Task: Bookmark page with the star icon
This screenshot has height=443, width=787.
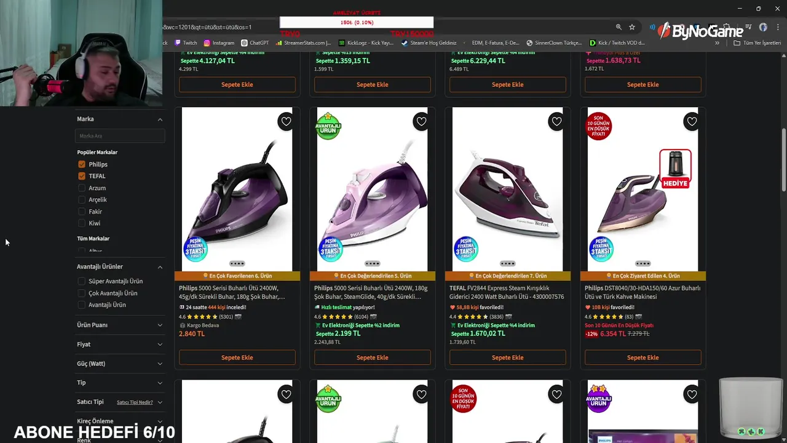Action: coord(632,27)
